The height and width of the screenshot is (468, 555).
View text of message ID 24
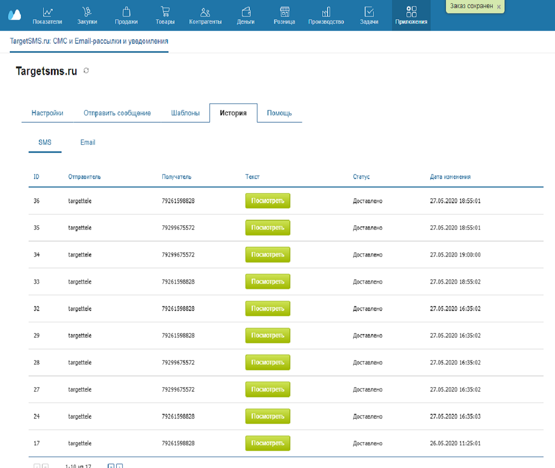pyautogui.click(x=268, y=416)
